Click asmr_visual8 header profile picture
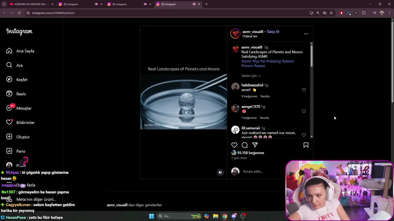 click(235, 34)
